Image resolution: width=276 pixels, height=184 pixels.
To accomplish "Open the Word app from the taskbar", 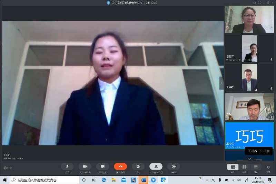I will point(143,180).
